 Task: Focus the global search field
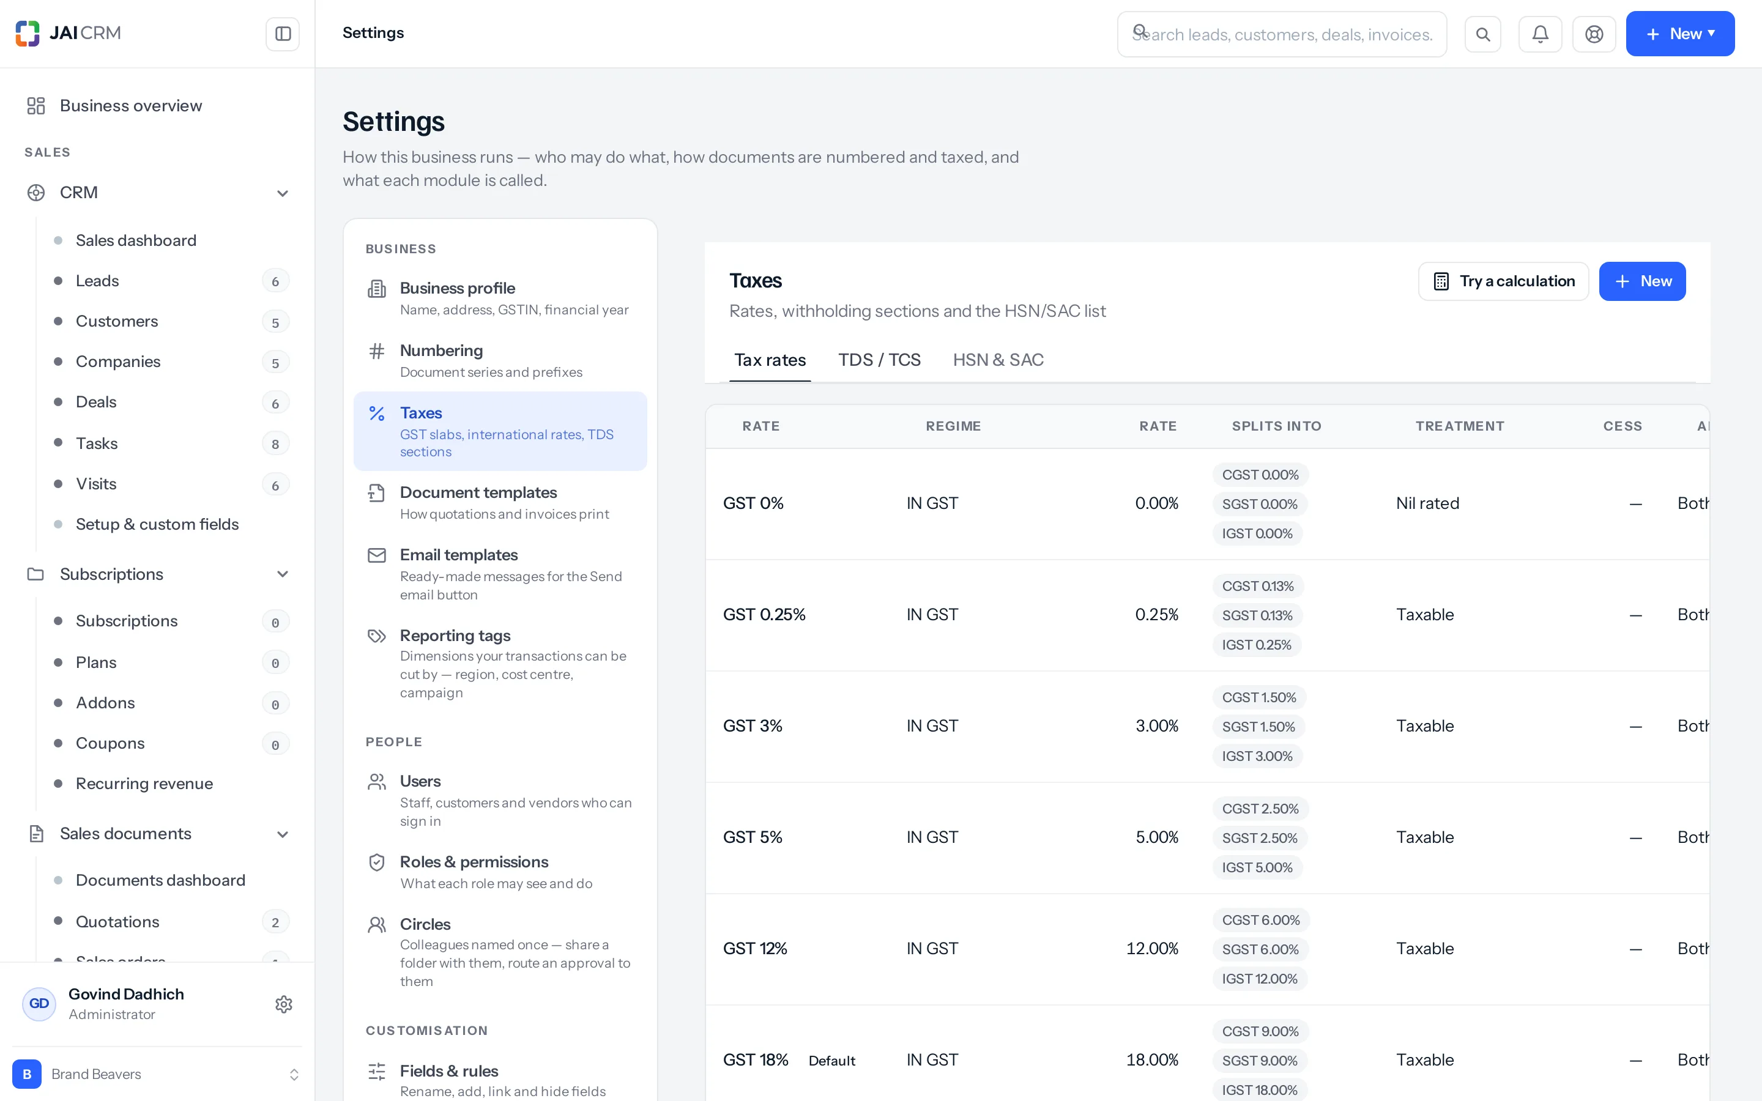[1282, 34]
